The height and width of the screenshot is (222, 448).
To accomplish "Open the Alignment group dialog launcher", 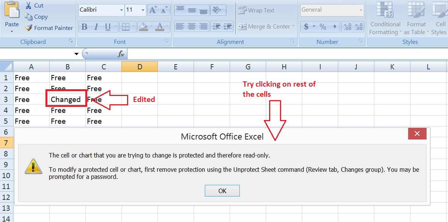I will point(292,41).
